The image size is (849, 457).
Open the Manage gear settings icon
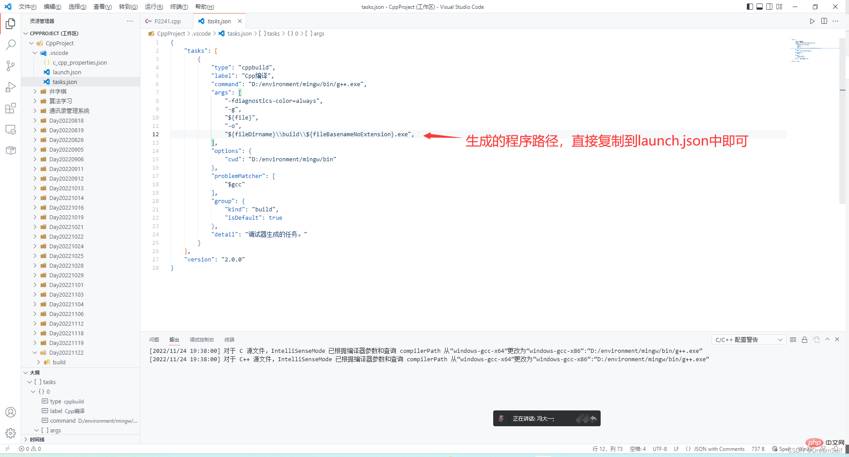[x=11, y=433]
